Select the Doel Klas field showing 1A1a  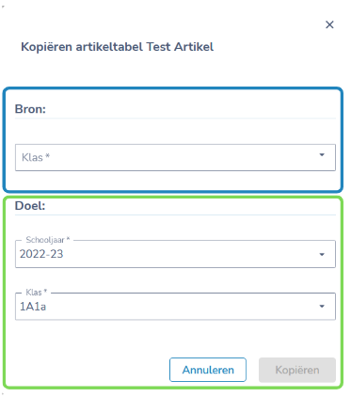175,307
